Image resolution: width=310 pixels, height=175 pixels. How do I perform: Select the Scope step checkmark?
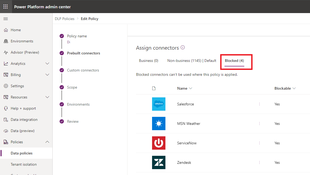pos(62,87)
